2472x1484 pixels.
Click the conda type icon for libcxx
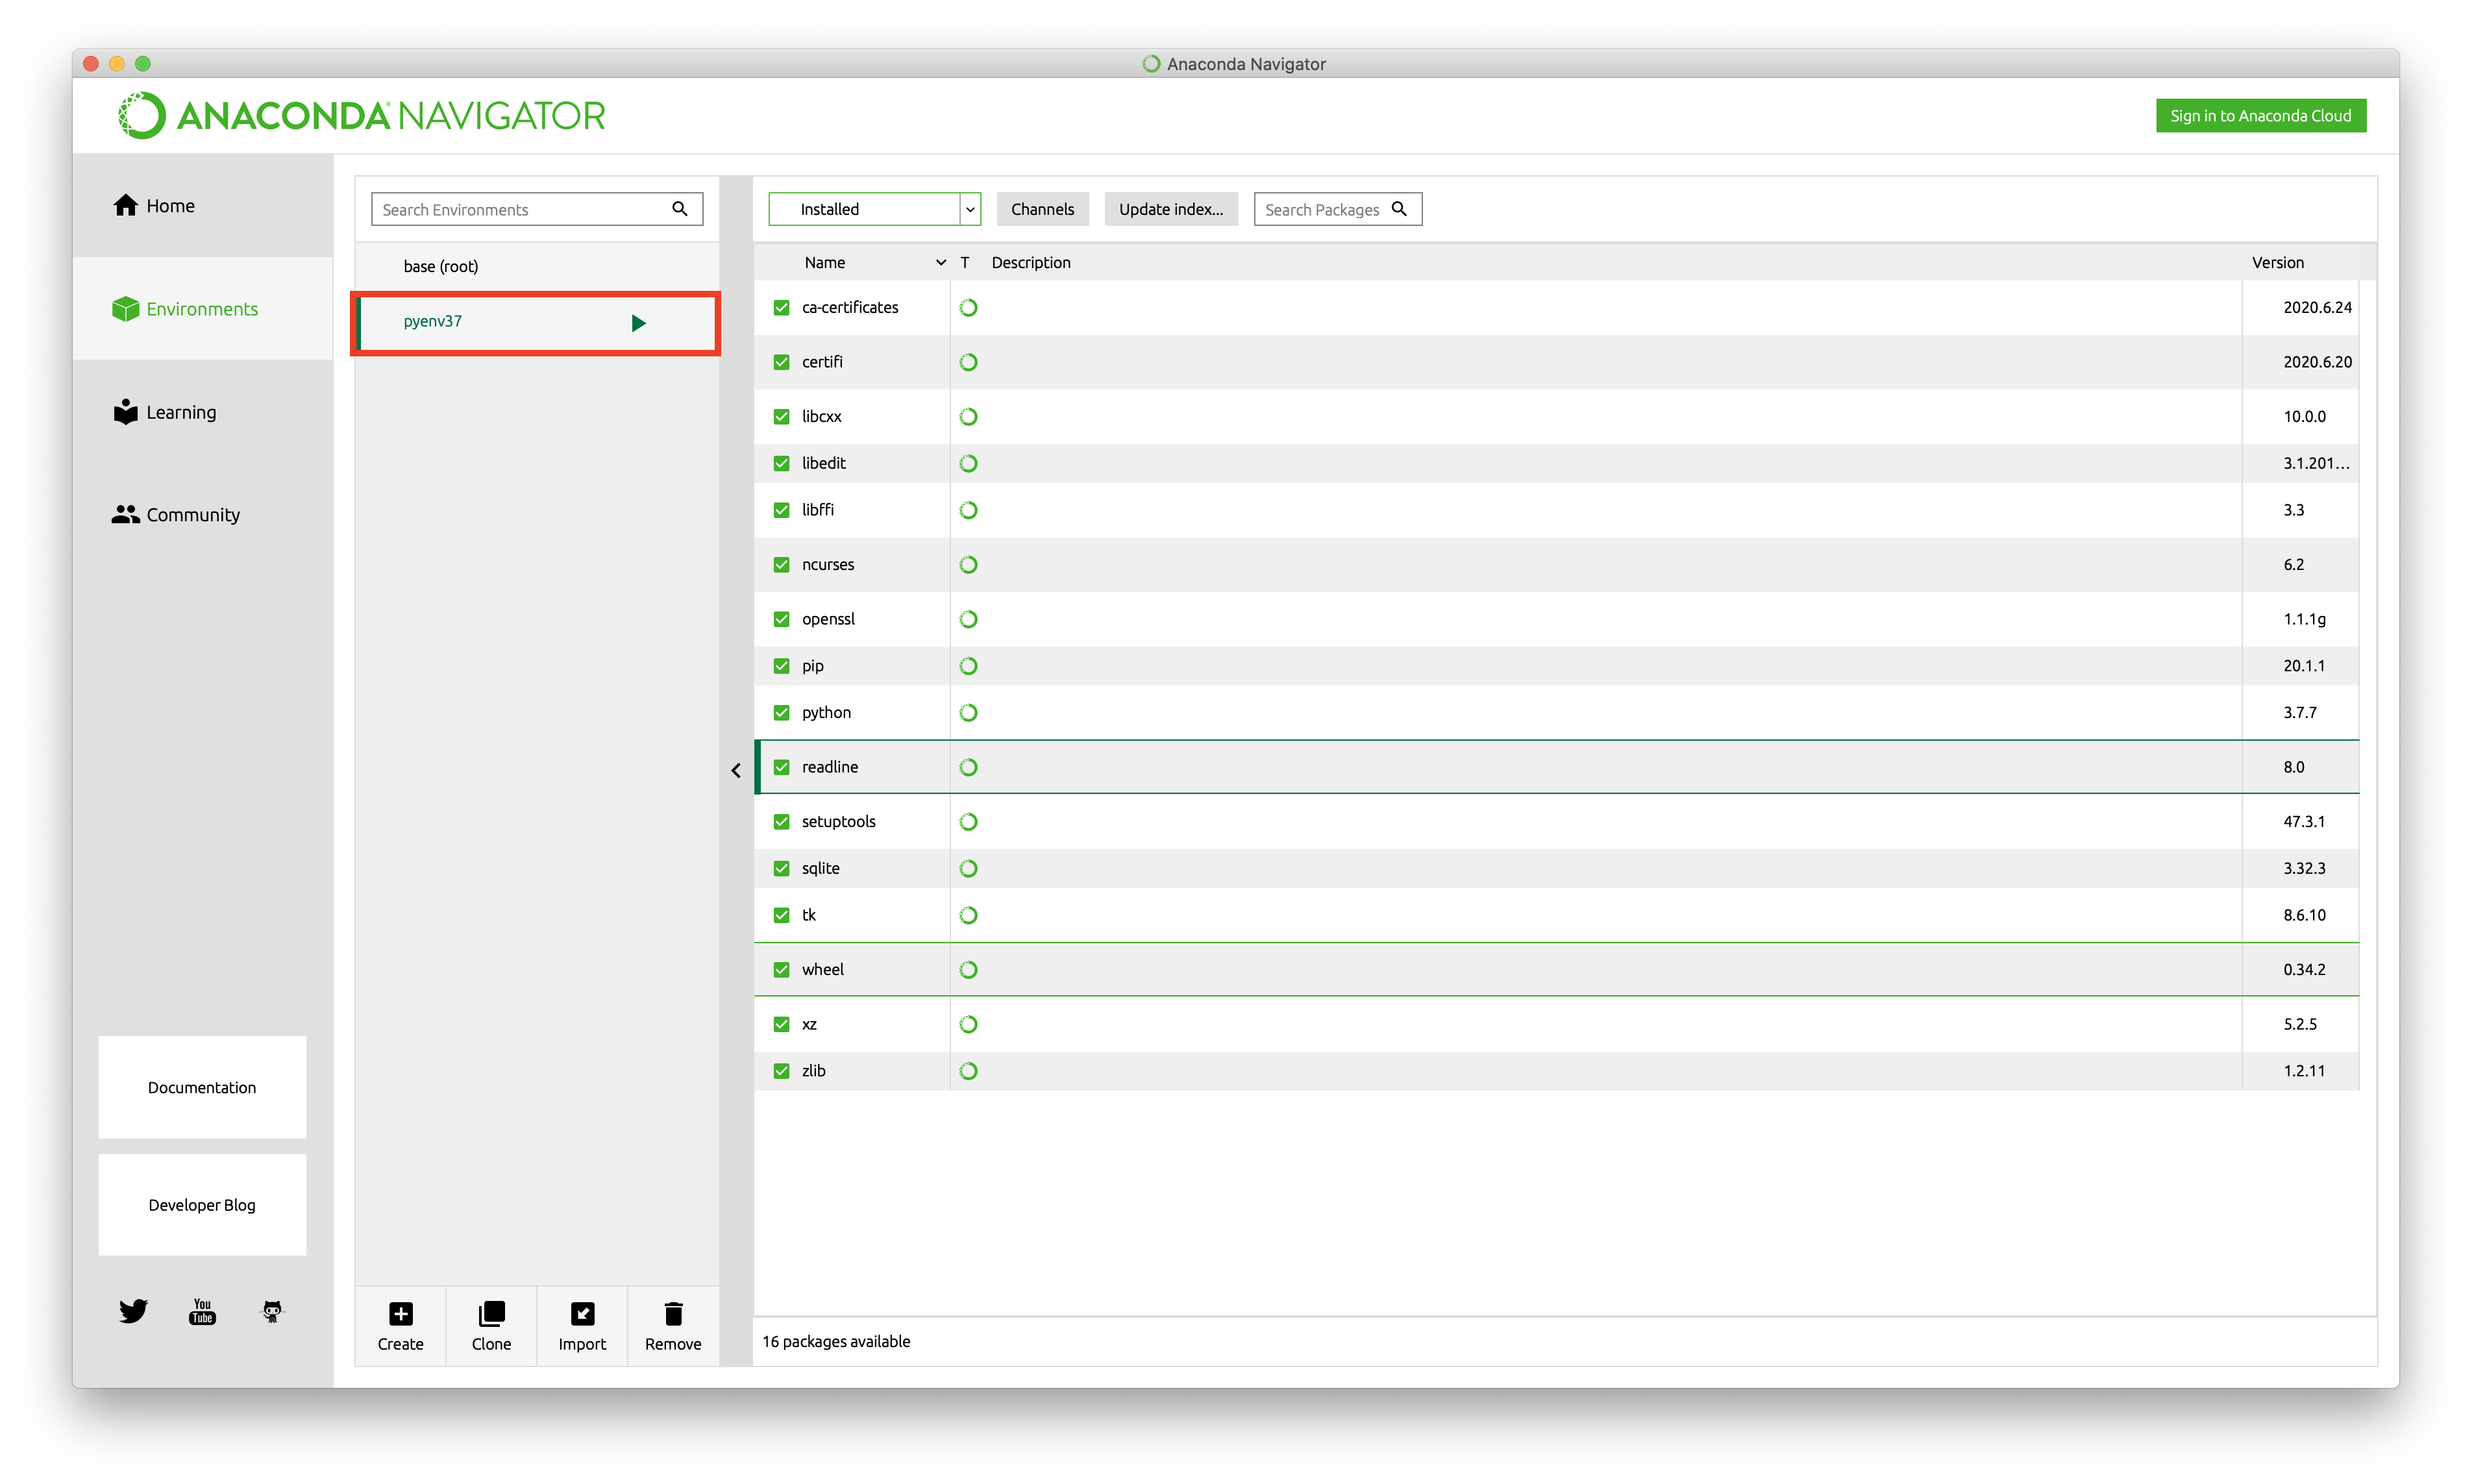[x=968, y=417]
